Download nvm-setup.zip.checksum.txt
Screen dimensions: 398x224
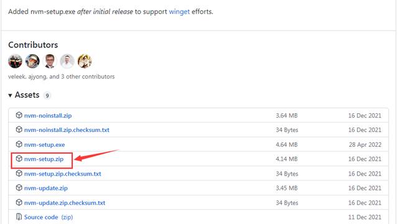click(x=63, y=174)
